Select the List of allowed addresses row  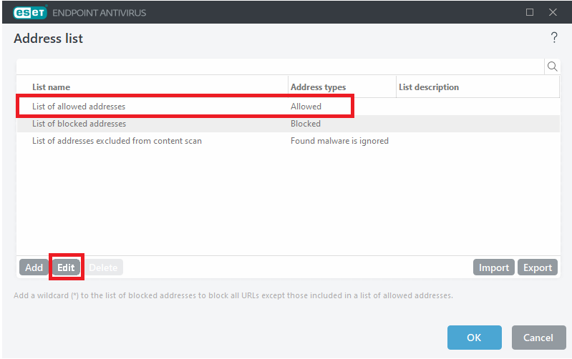[x=79, y=107]
